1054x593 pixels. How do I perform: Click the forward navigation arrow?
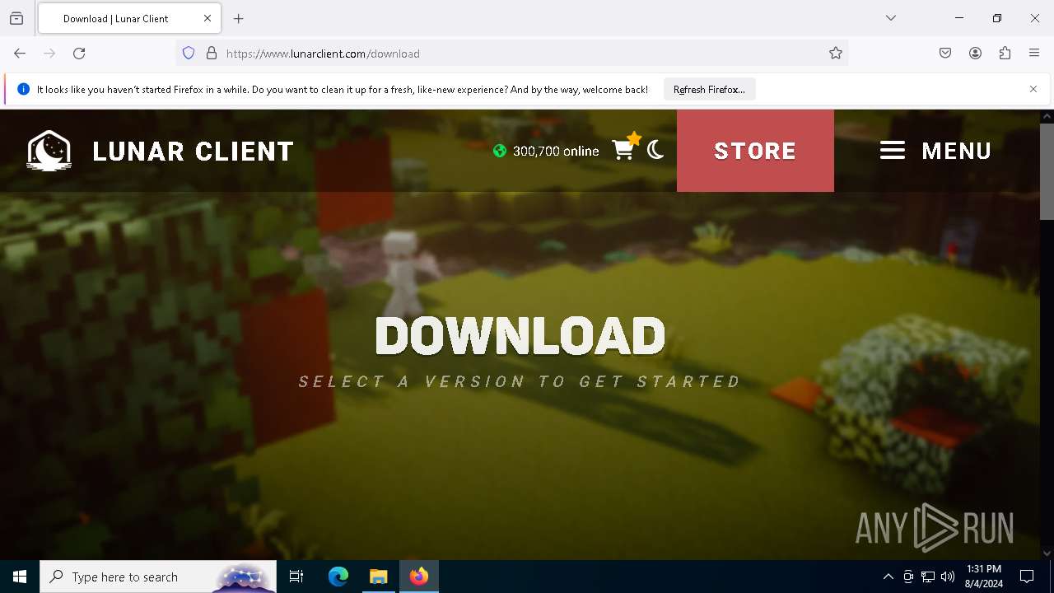click(x=49, y=54)
